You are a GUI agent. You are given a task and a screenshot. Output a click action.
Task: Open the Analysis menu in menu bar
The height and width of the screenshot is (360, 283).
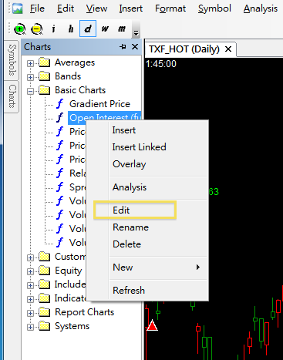[x=261, y=8]
